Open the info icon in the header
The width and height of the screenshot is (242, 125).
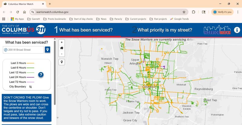coord(237,30)
